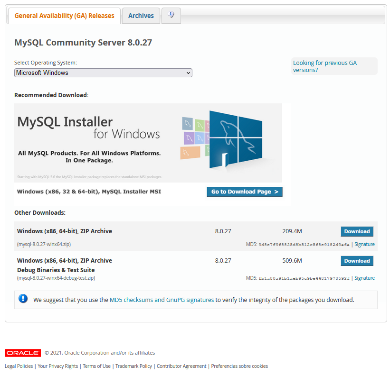The height and width of the screenshot is (375, 390).
Task: Open Trademark Policy footer link
Action: coord(133,366)
